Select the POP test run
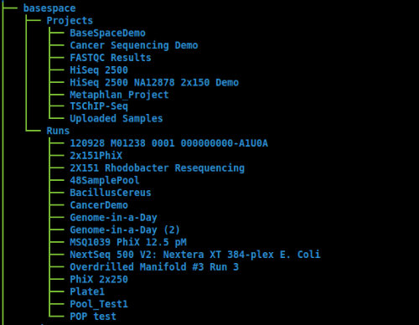The width and height of the screenshot is (419, 325). click(93, 317)
